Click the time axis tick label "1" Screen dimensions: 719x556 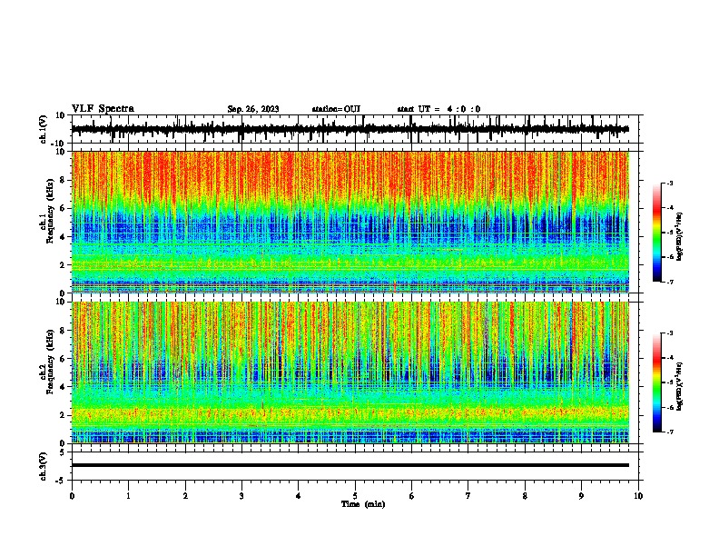pos(128,495)
